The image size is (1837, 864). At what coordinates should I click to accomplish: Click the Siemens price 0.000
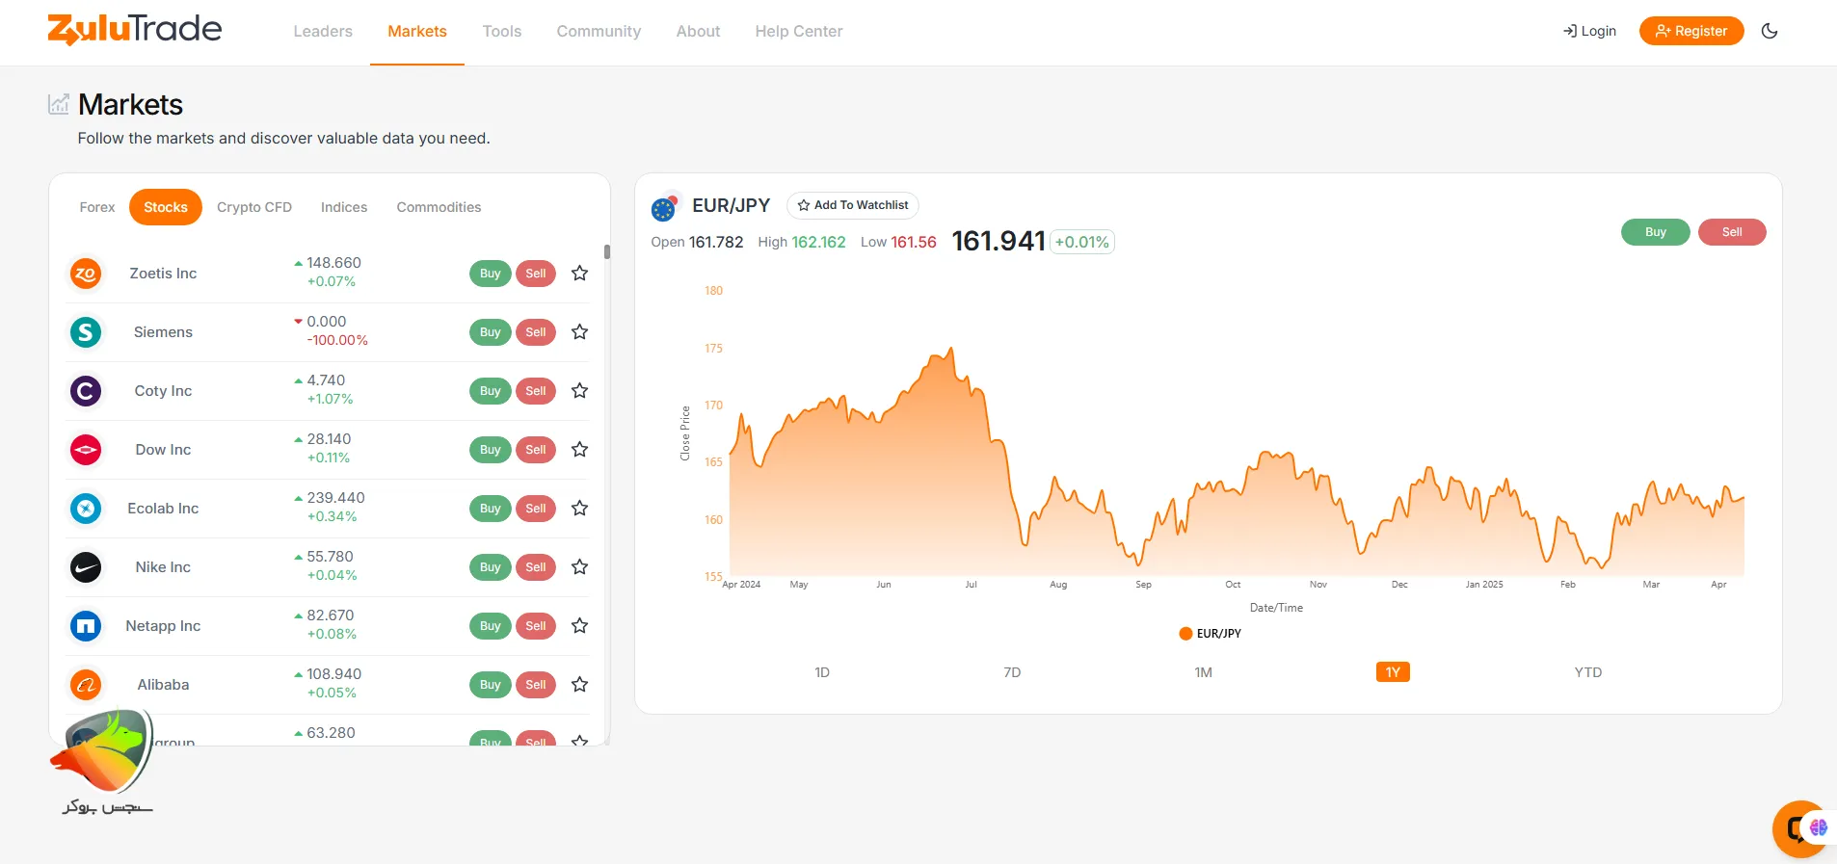click(327, 322)
